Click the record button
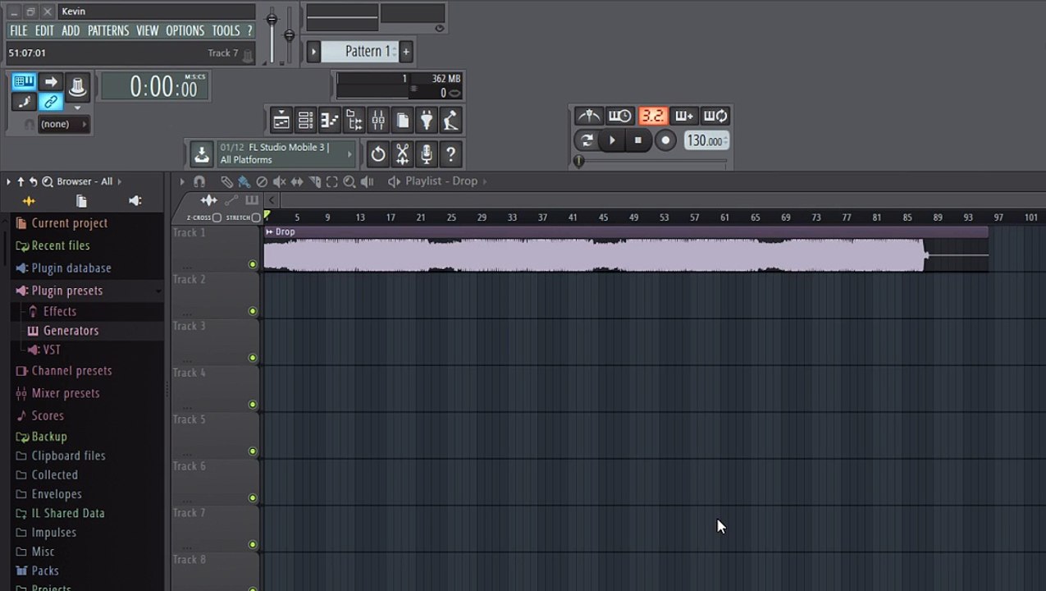 [665, 140]
